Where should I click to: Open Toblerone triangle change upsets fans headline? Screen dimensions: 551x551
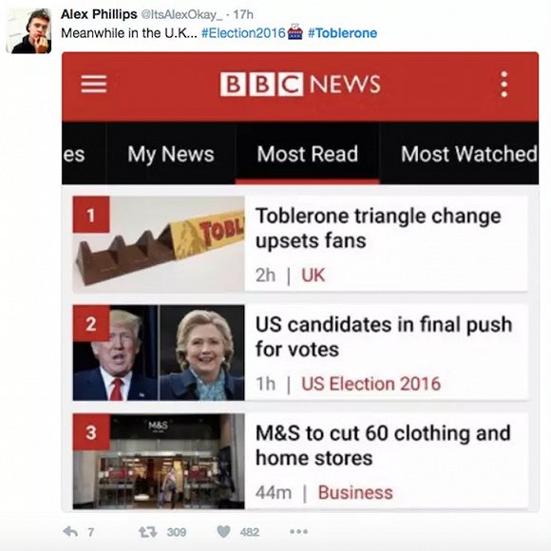378,228
